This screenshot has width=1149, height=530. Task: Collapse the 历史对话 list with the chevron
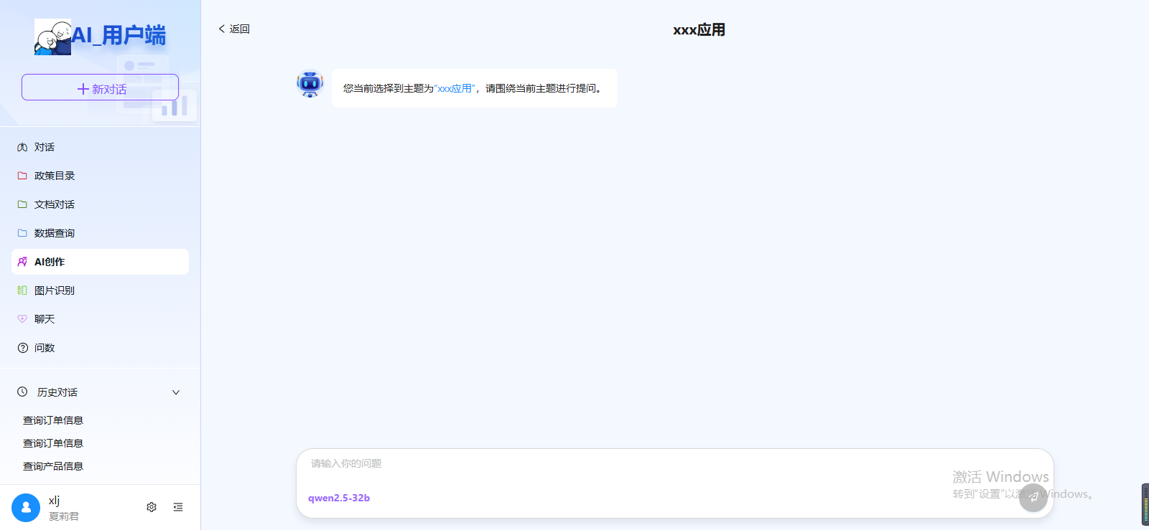coord(176,392)
